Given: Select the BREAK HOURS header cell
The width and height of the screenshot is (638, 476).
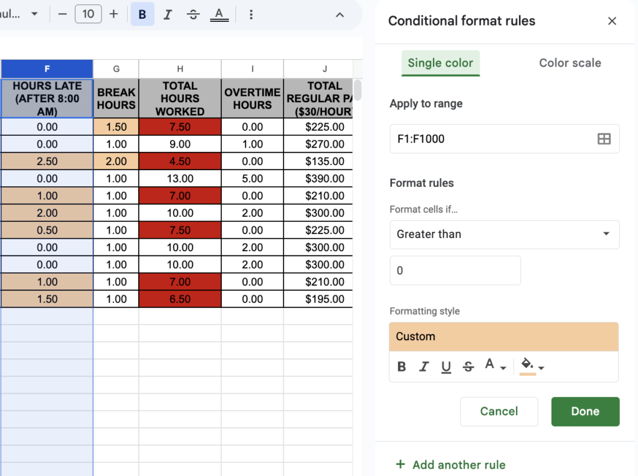Looking at the screenshot, I should pos(117,98).
